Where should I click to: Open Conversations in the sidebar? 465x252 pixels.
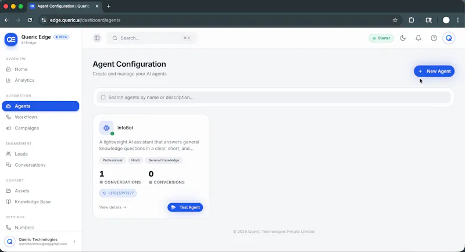(x=41, y=165)
